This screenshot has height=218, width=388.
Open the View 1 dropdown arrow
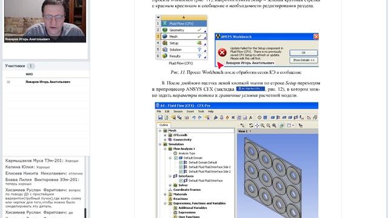pos(250,131)
